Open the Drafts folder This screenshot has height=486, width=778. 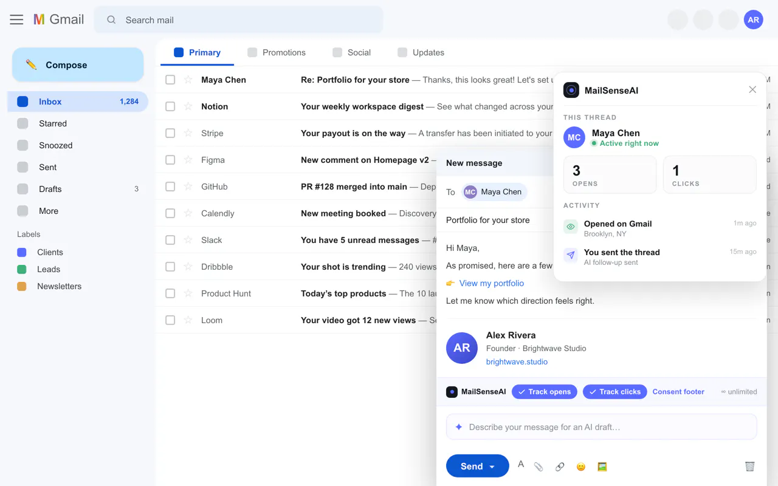tap(78, 189)
